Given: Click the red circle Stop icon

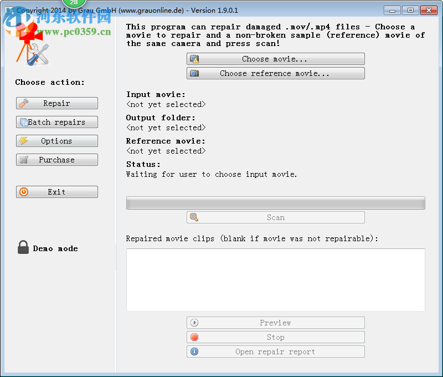Looking at the screenshot, I should pos(194,337).
